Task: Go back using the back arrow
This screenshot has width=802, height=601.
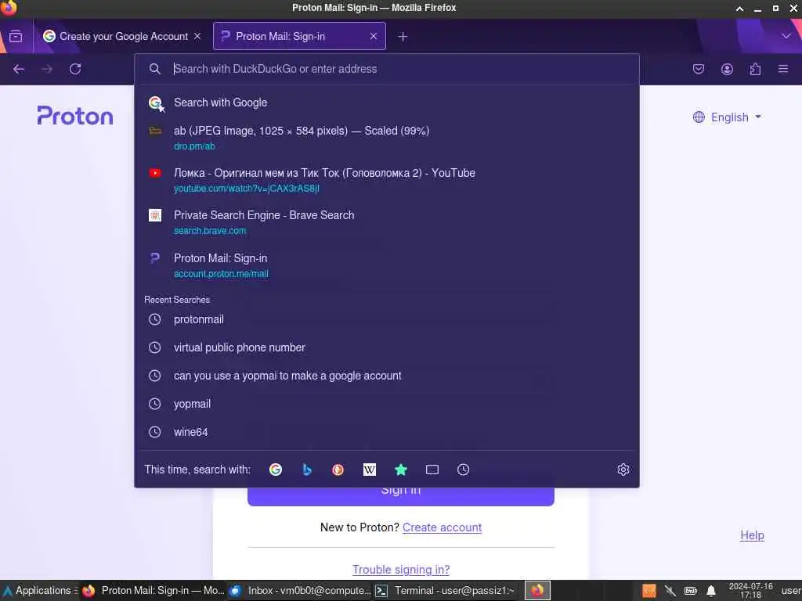Action: point(19,69)
